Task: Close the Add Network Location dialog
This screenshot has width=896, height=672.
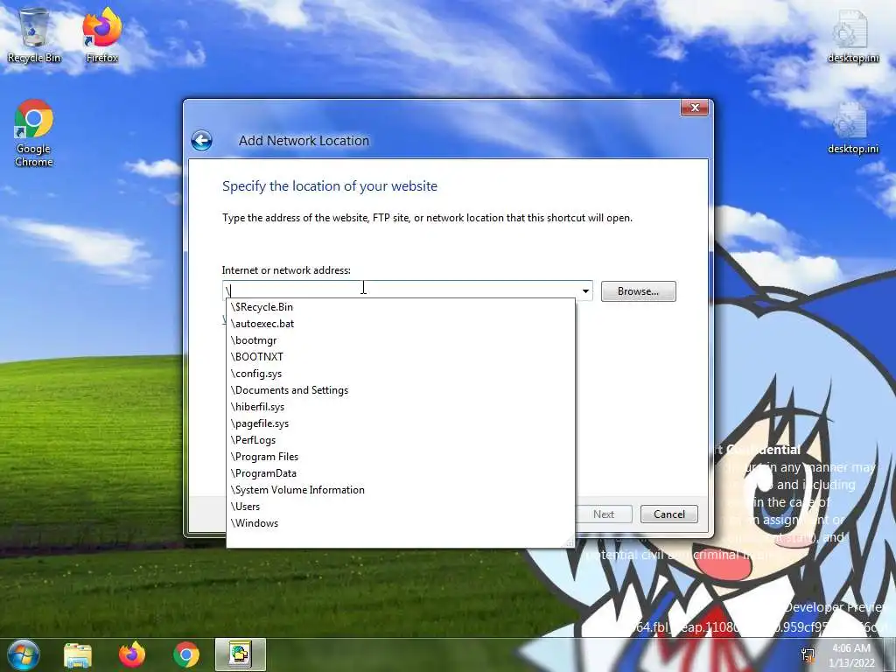Action: coord(694,108)
